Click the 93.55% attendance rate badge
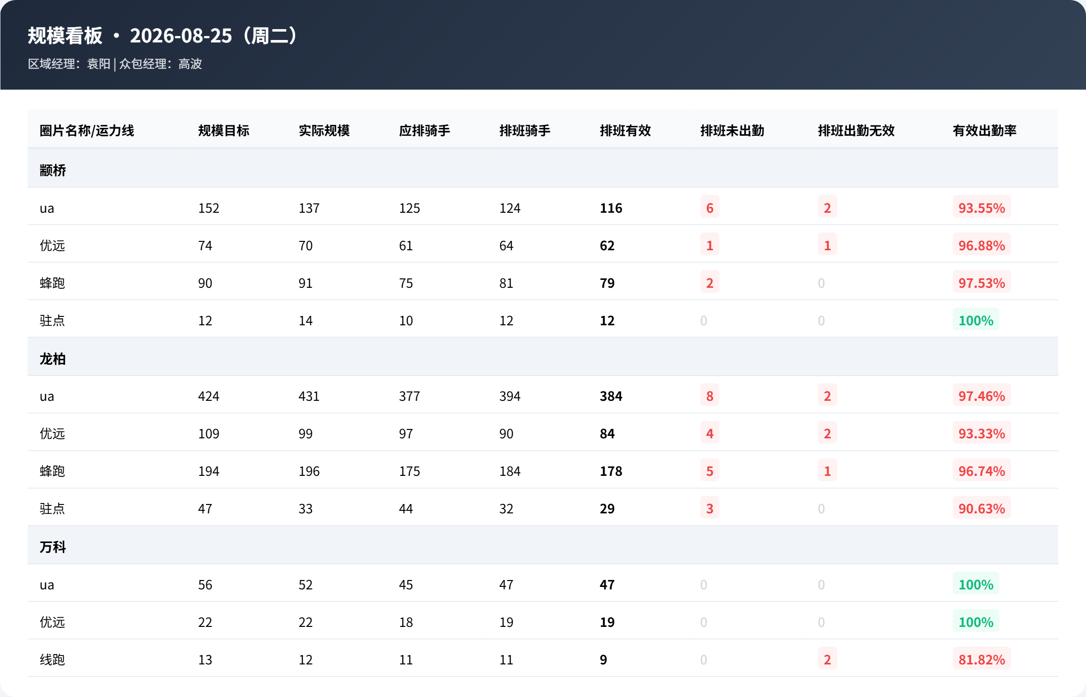1086x697 pixels. [981, 207]
